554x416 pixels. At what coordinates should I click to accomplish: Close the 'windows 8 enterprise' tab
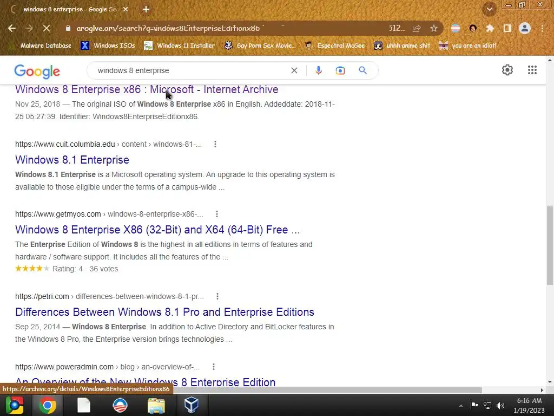pos(126,10)
